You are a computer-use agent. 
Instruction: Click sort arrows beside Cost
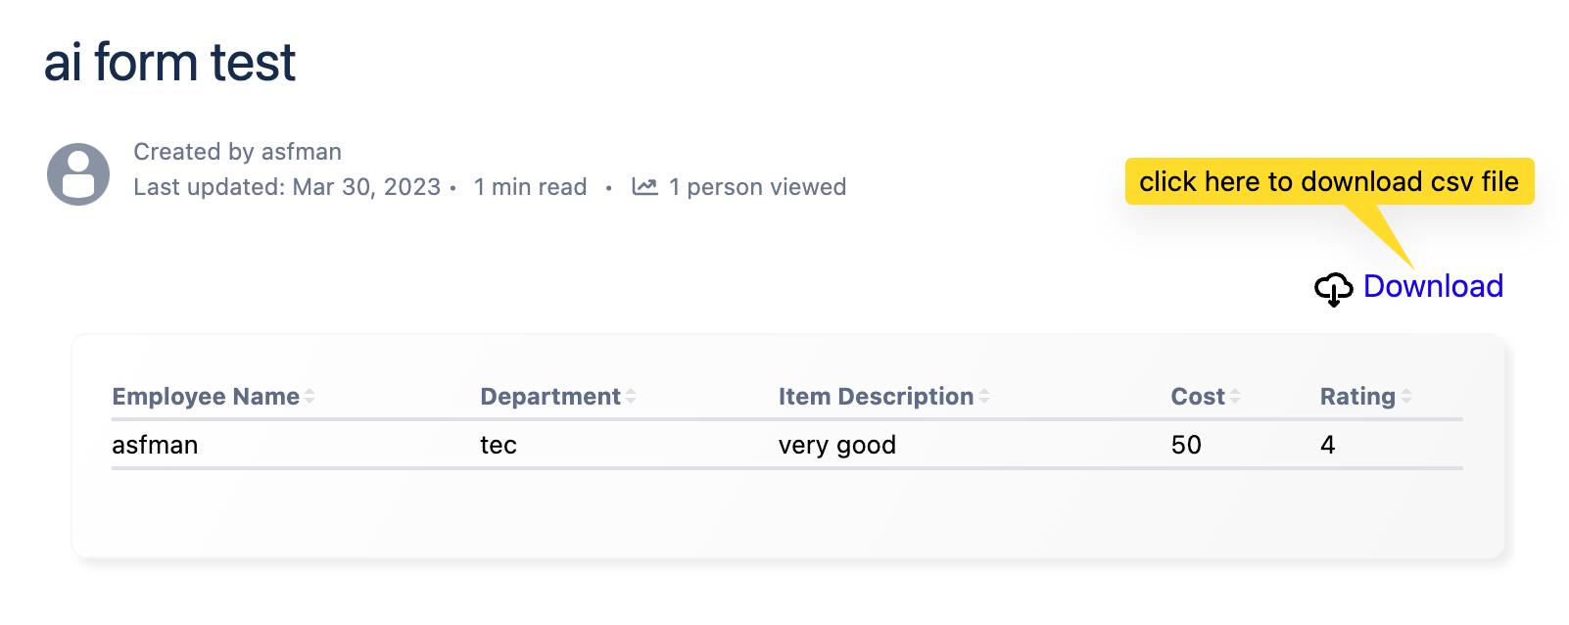[1235, 397]
